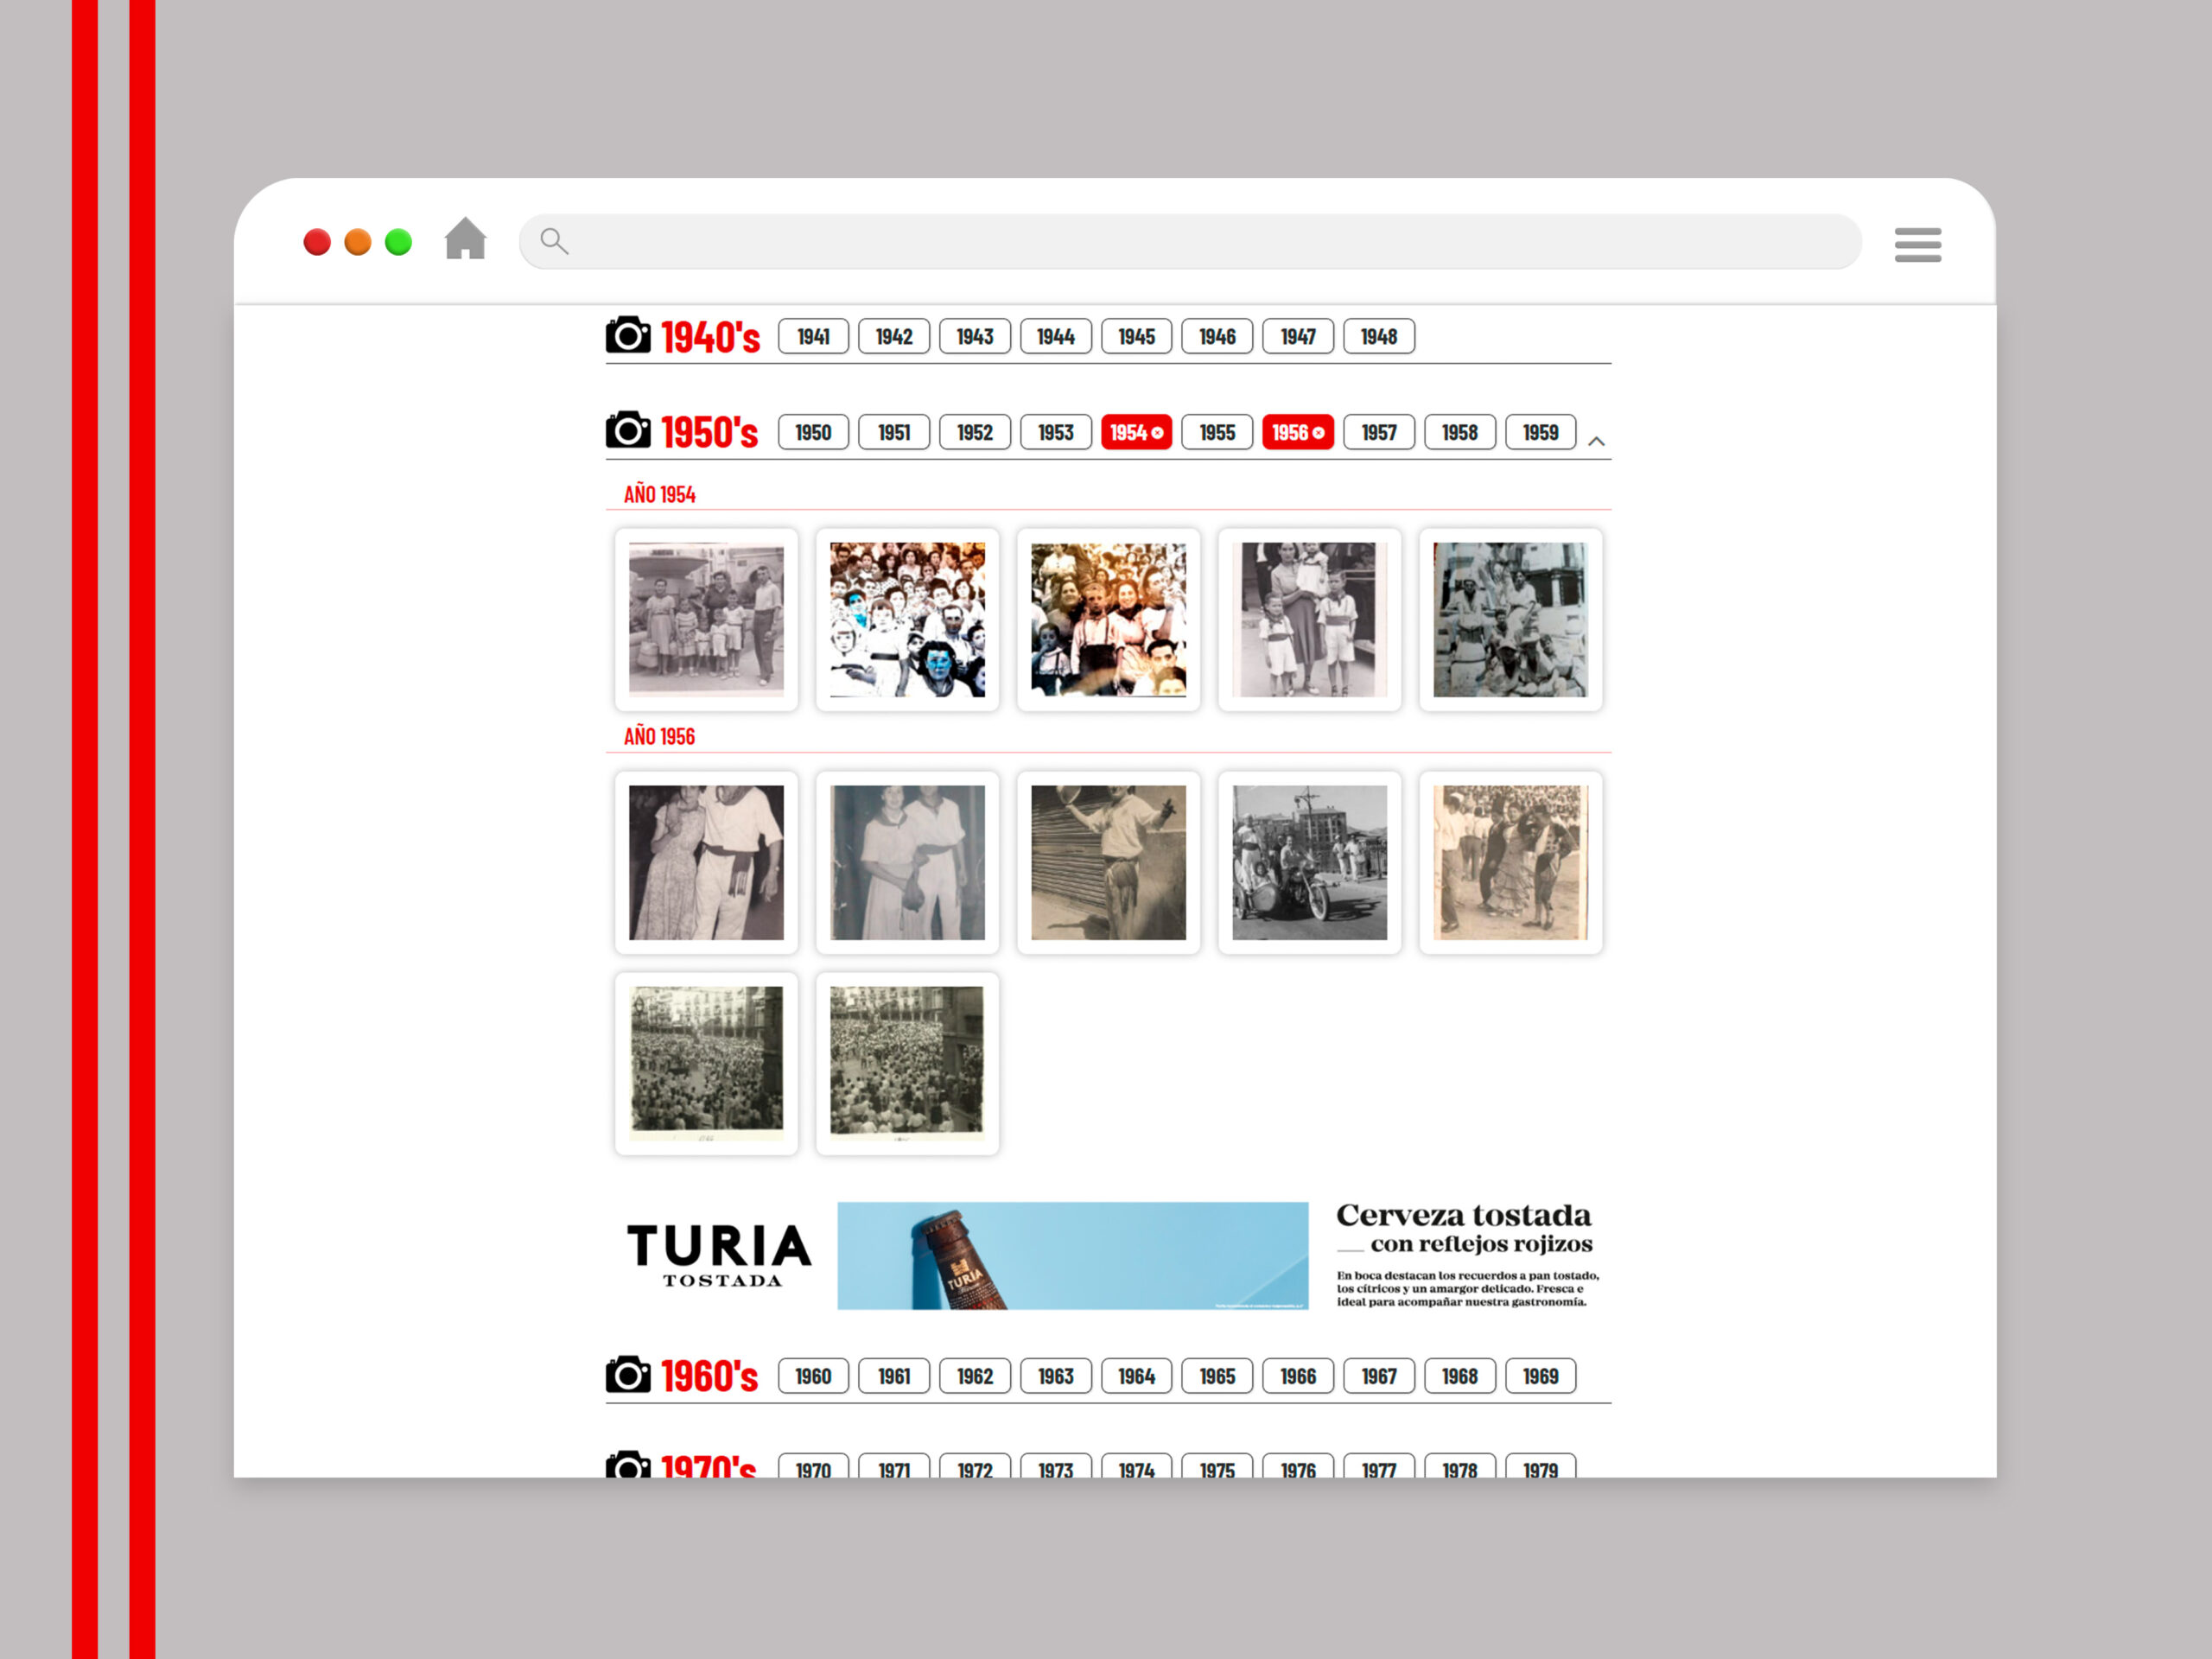Screen dimensions: 2212x1659
Task: Toggle the 1953 year filter
Action: (1056, 432)
